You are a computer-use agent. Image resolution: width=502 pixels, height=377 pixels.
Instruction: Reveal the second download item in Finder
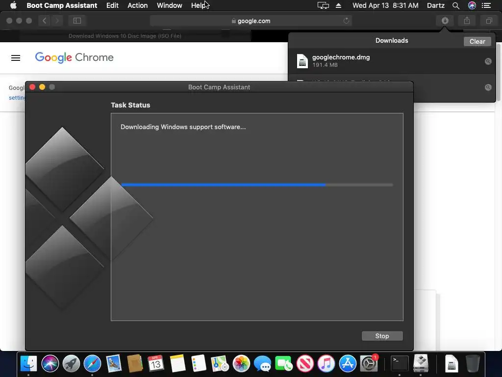488,87
